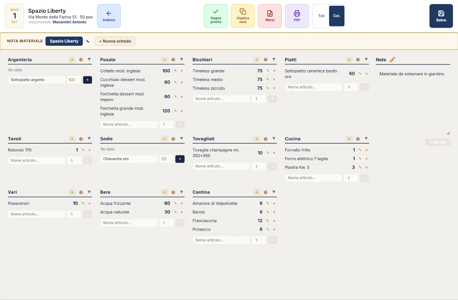Click plus button in Sedie header
This screenshot has width=458, height=300.
(x=164, y=139)
